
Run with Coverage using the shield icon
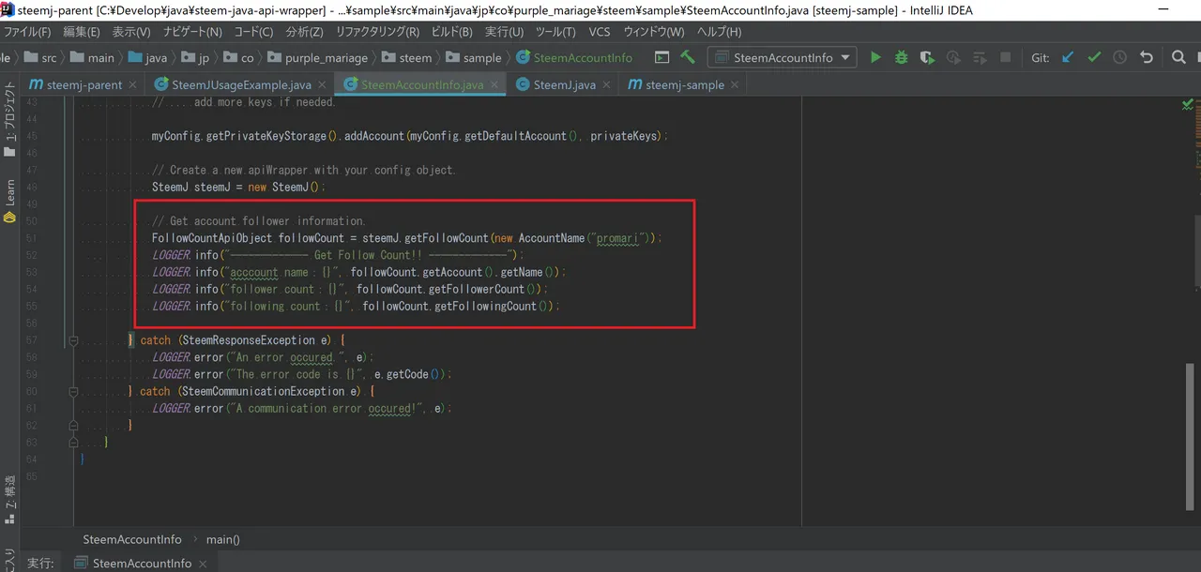click(927, 57)
